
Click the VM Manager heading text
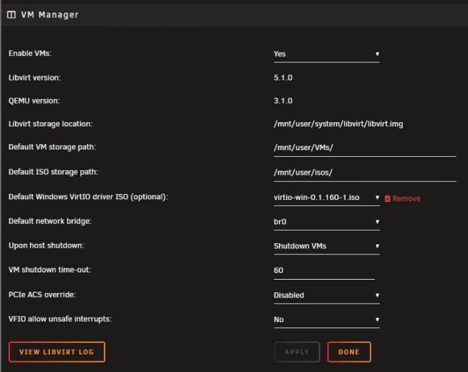[x=50, y=15]
